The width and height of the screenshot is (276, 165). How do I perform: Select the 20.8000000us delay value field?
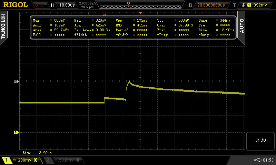211,5
